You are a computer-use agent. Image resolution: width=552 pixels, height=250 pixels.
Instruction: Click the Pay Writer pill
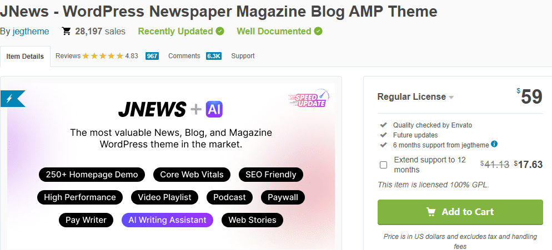coord(86,220)
